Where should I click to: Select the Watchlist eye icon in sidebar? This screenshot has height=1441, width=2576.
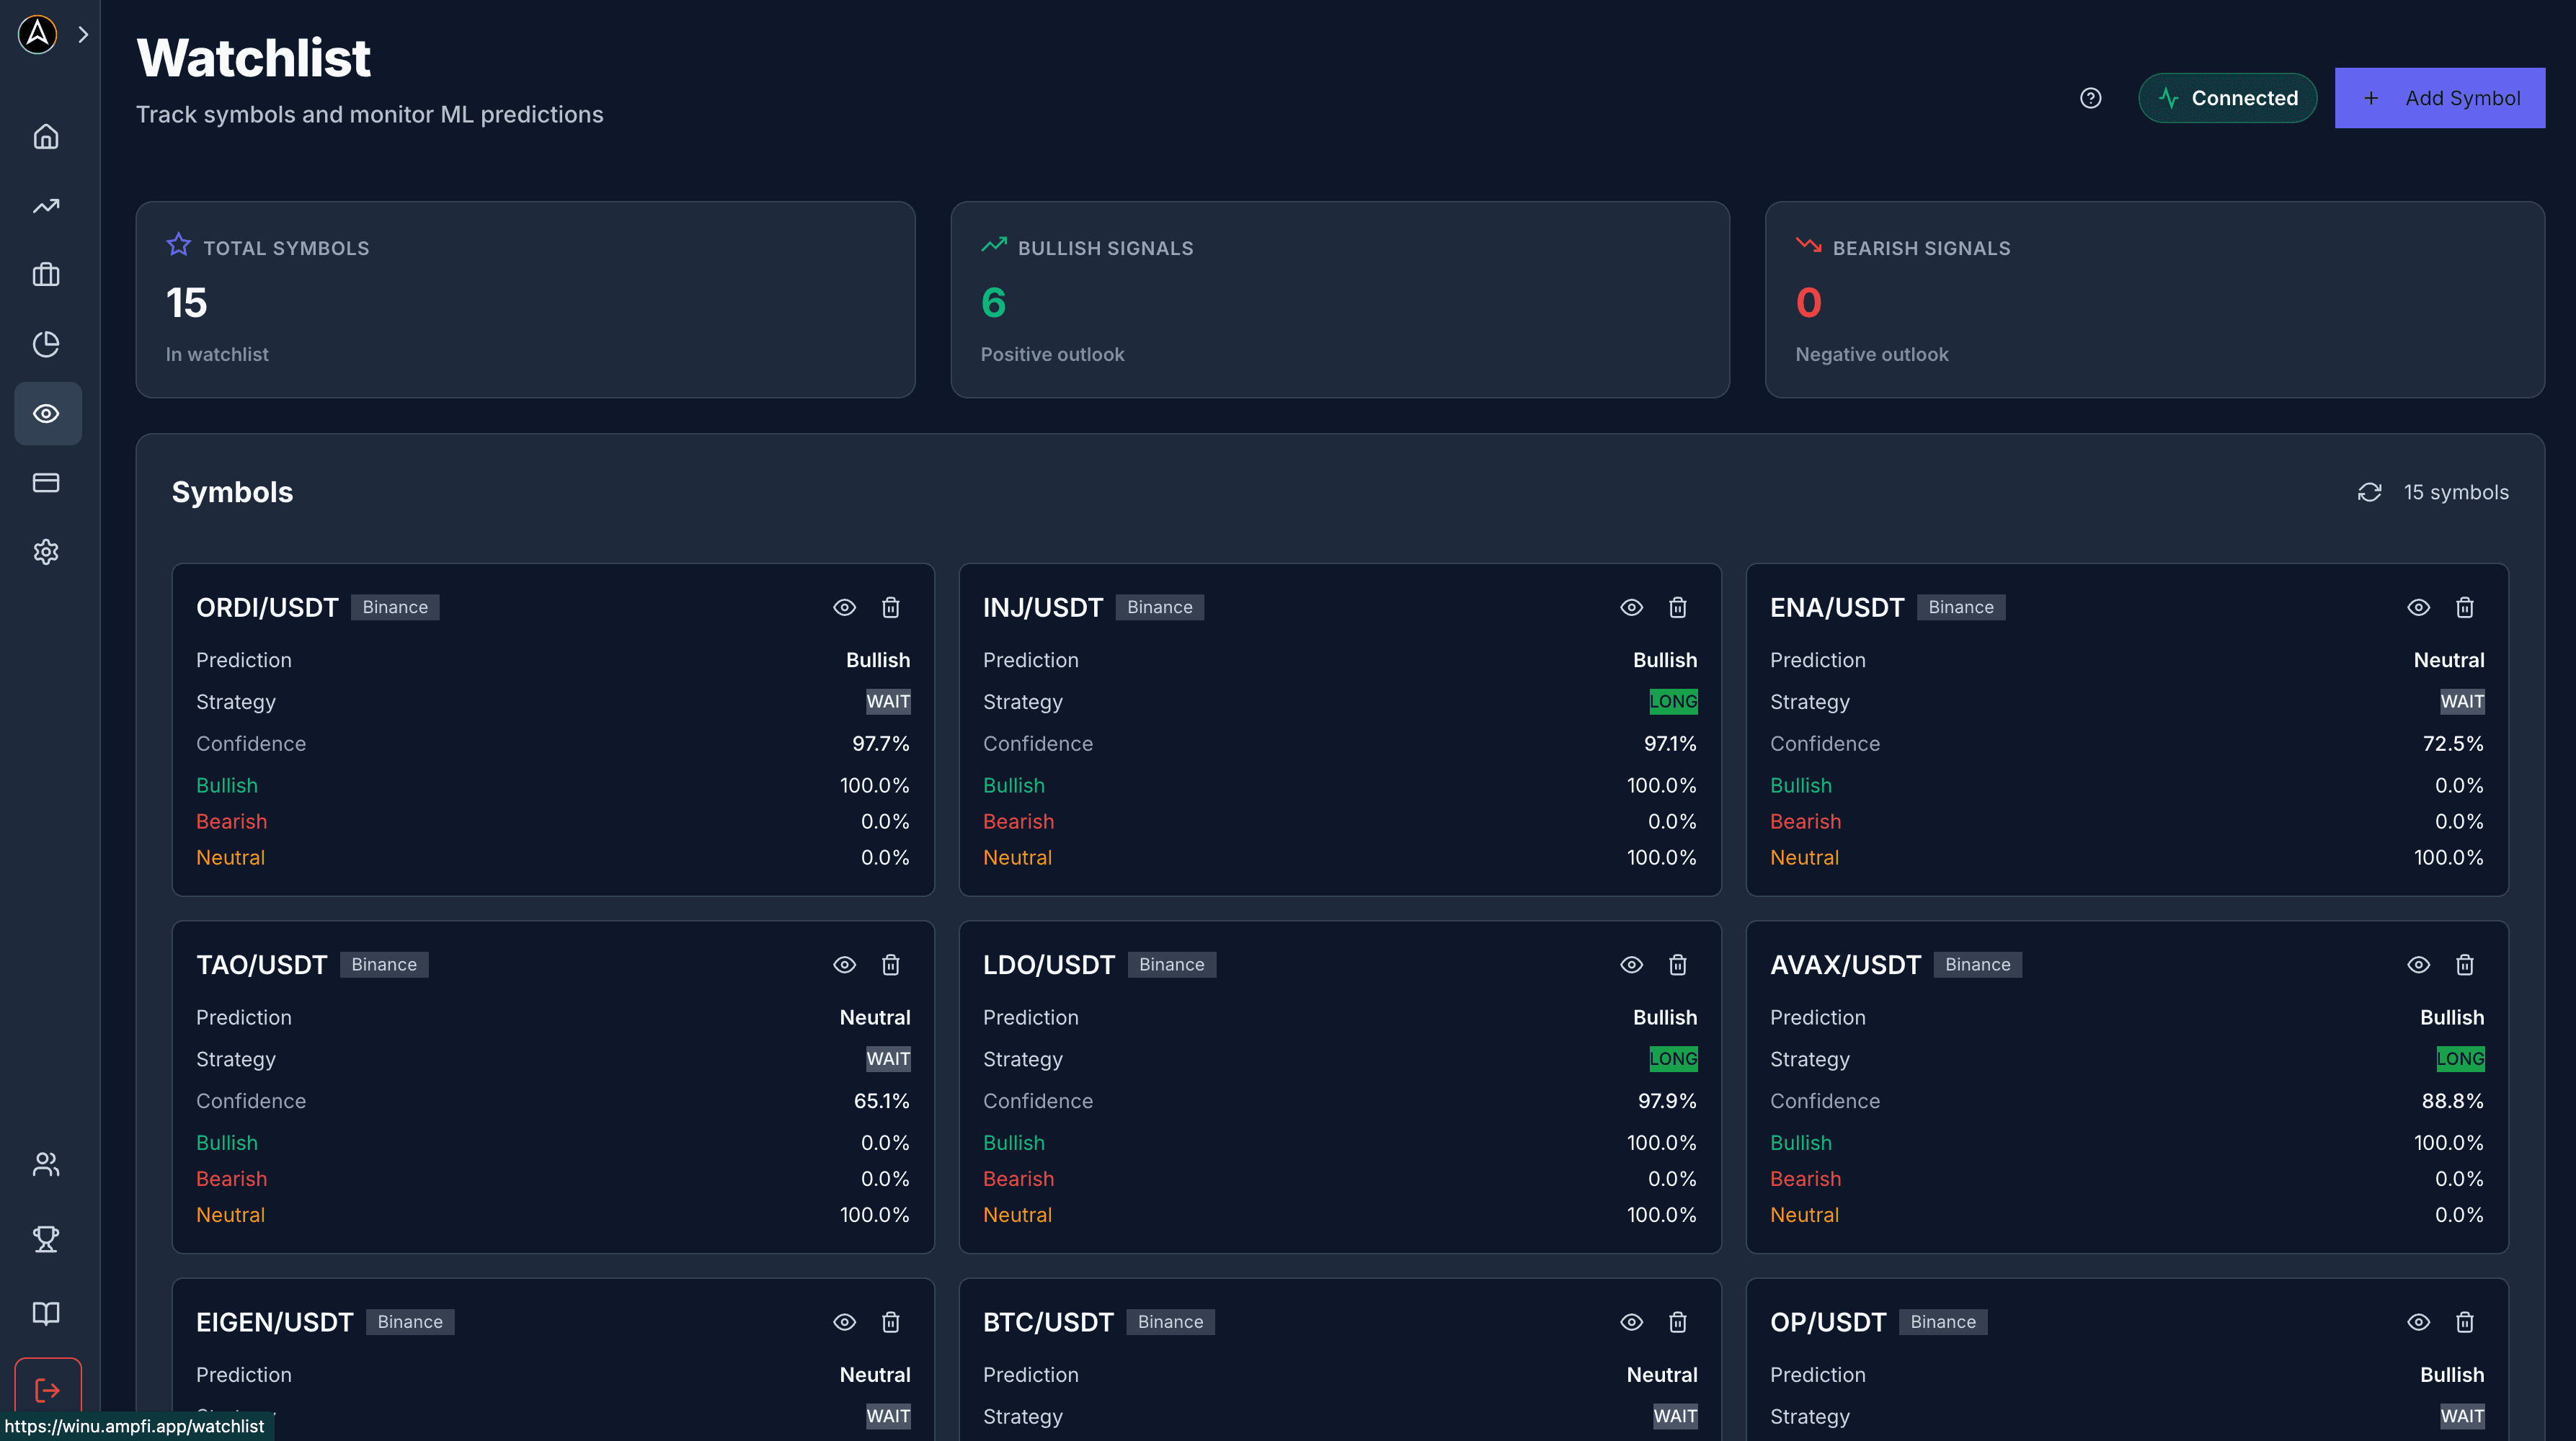(46, 413)
